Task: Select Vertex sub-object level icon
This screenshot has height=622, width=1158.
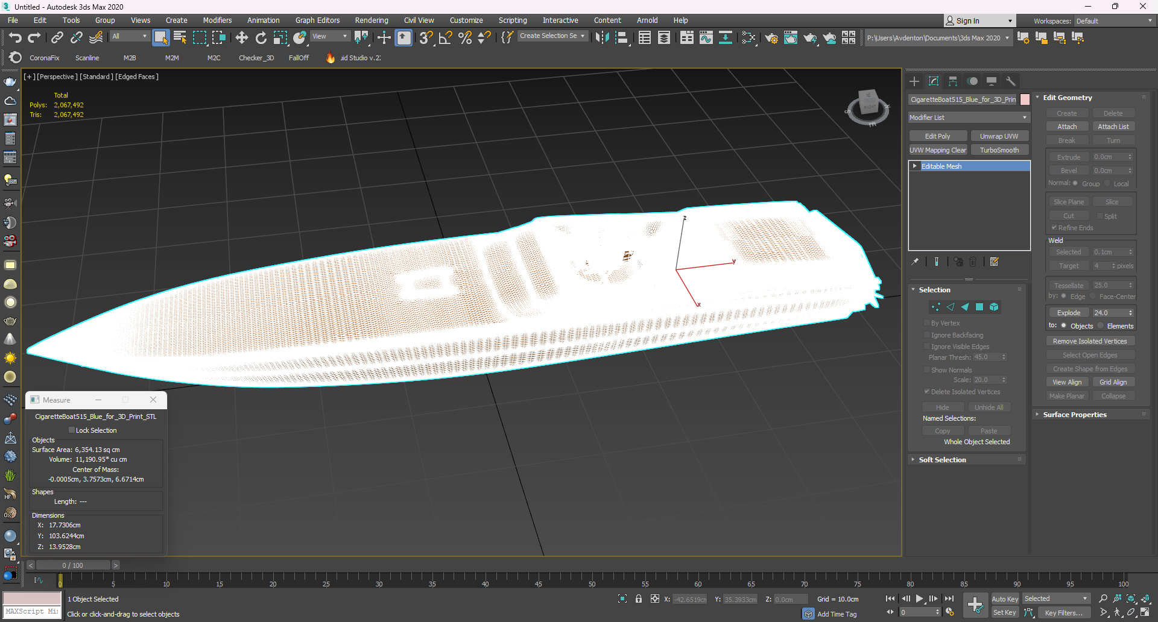Action: click(x=935, y=307)
